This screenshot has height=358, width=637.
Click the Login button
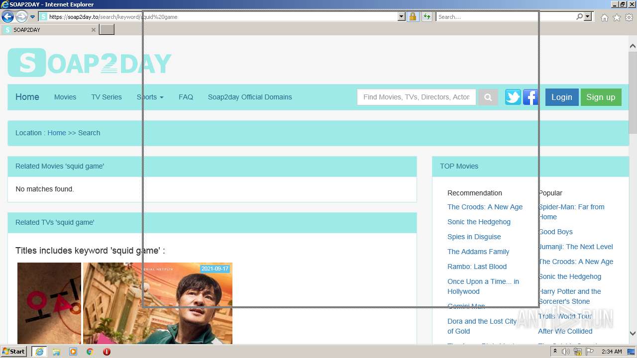[x=562, y=97]
